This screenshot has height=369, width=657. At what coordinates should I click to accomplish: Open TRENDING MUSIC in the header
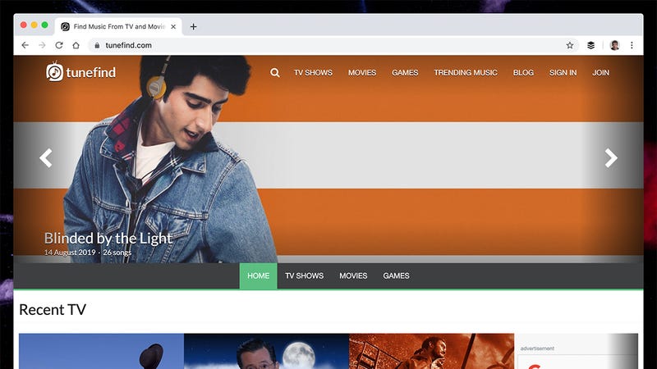coord(466,73)
